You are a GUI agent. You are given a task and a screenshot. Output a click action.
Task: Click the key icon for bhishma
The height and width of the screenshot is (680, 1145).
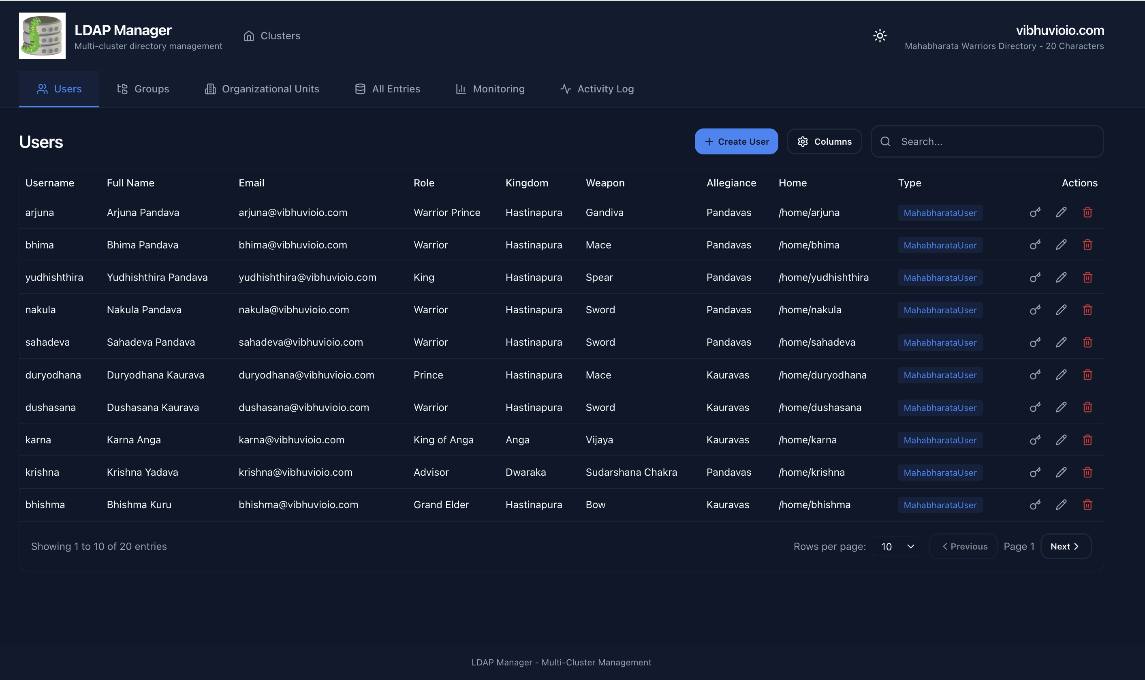(1035, 505)
